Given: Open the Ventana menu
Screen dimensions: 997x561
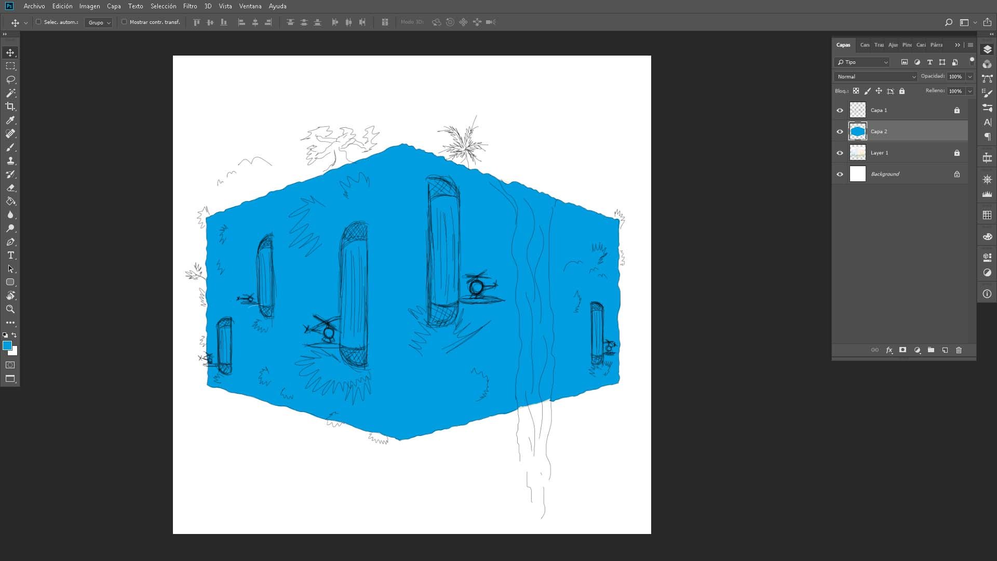Looking at the screenshot, I should point(250,6).
